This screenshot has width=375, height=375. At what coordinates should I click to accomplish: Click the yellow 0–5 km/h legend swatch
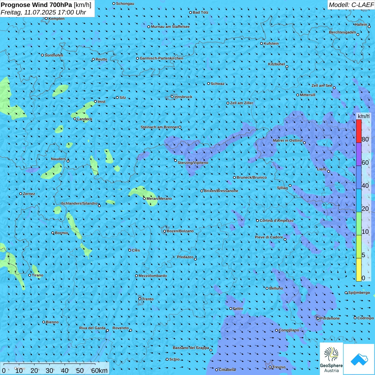pyautogui.click(x=359, y=270)
